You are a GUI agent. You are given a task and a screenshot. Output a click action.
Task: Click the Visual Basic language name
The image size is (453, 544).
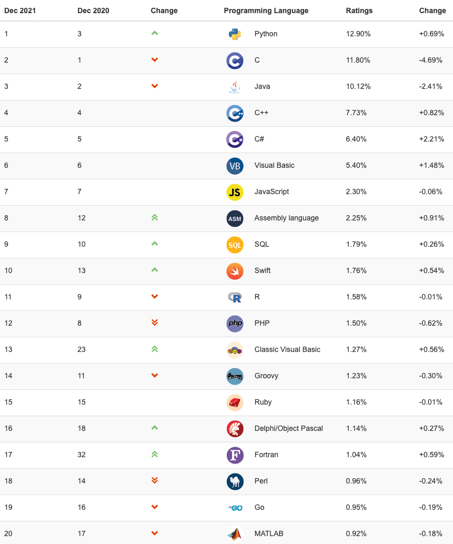(x=274, y=166)
